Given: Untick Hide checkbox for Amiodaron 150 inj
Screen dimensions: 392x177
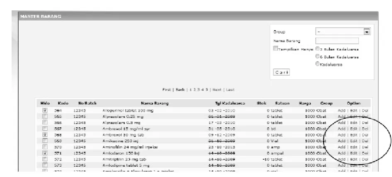Looking at the screenshot, I should tap(45, 153).
